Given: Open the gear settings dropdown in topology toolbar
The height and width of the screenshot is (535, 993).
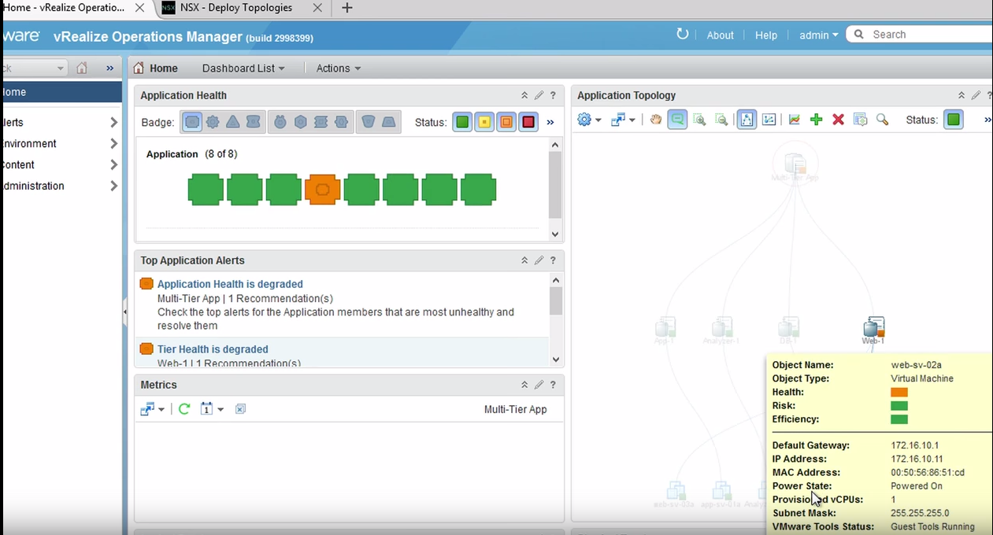Looking at the screenshot, I should [x=589, y=120].
